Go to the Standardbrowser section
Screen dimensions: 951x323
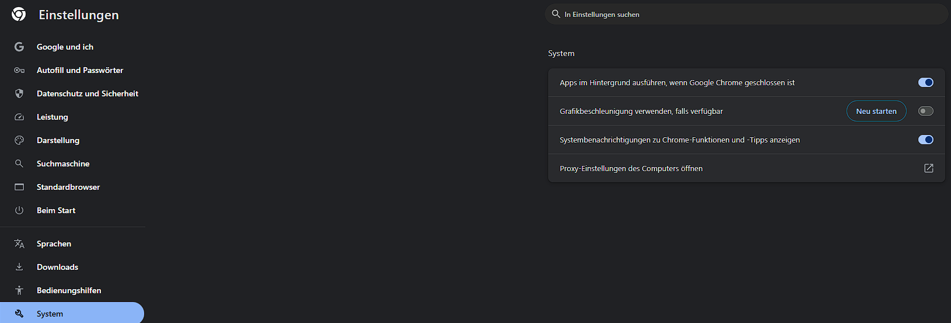click(68, 187)
